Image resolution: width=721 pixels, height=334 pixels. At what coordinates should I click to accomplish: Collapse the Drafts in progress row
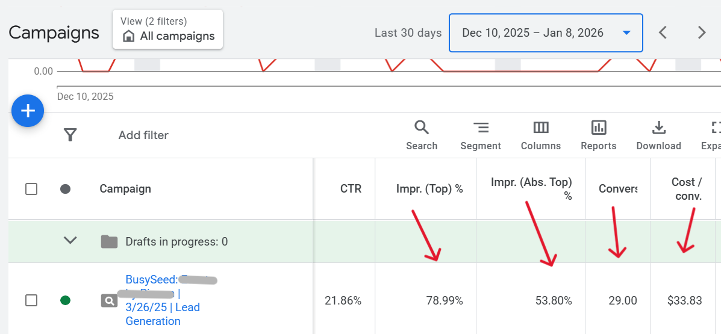pos(70,241)
